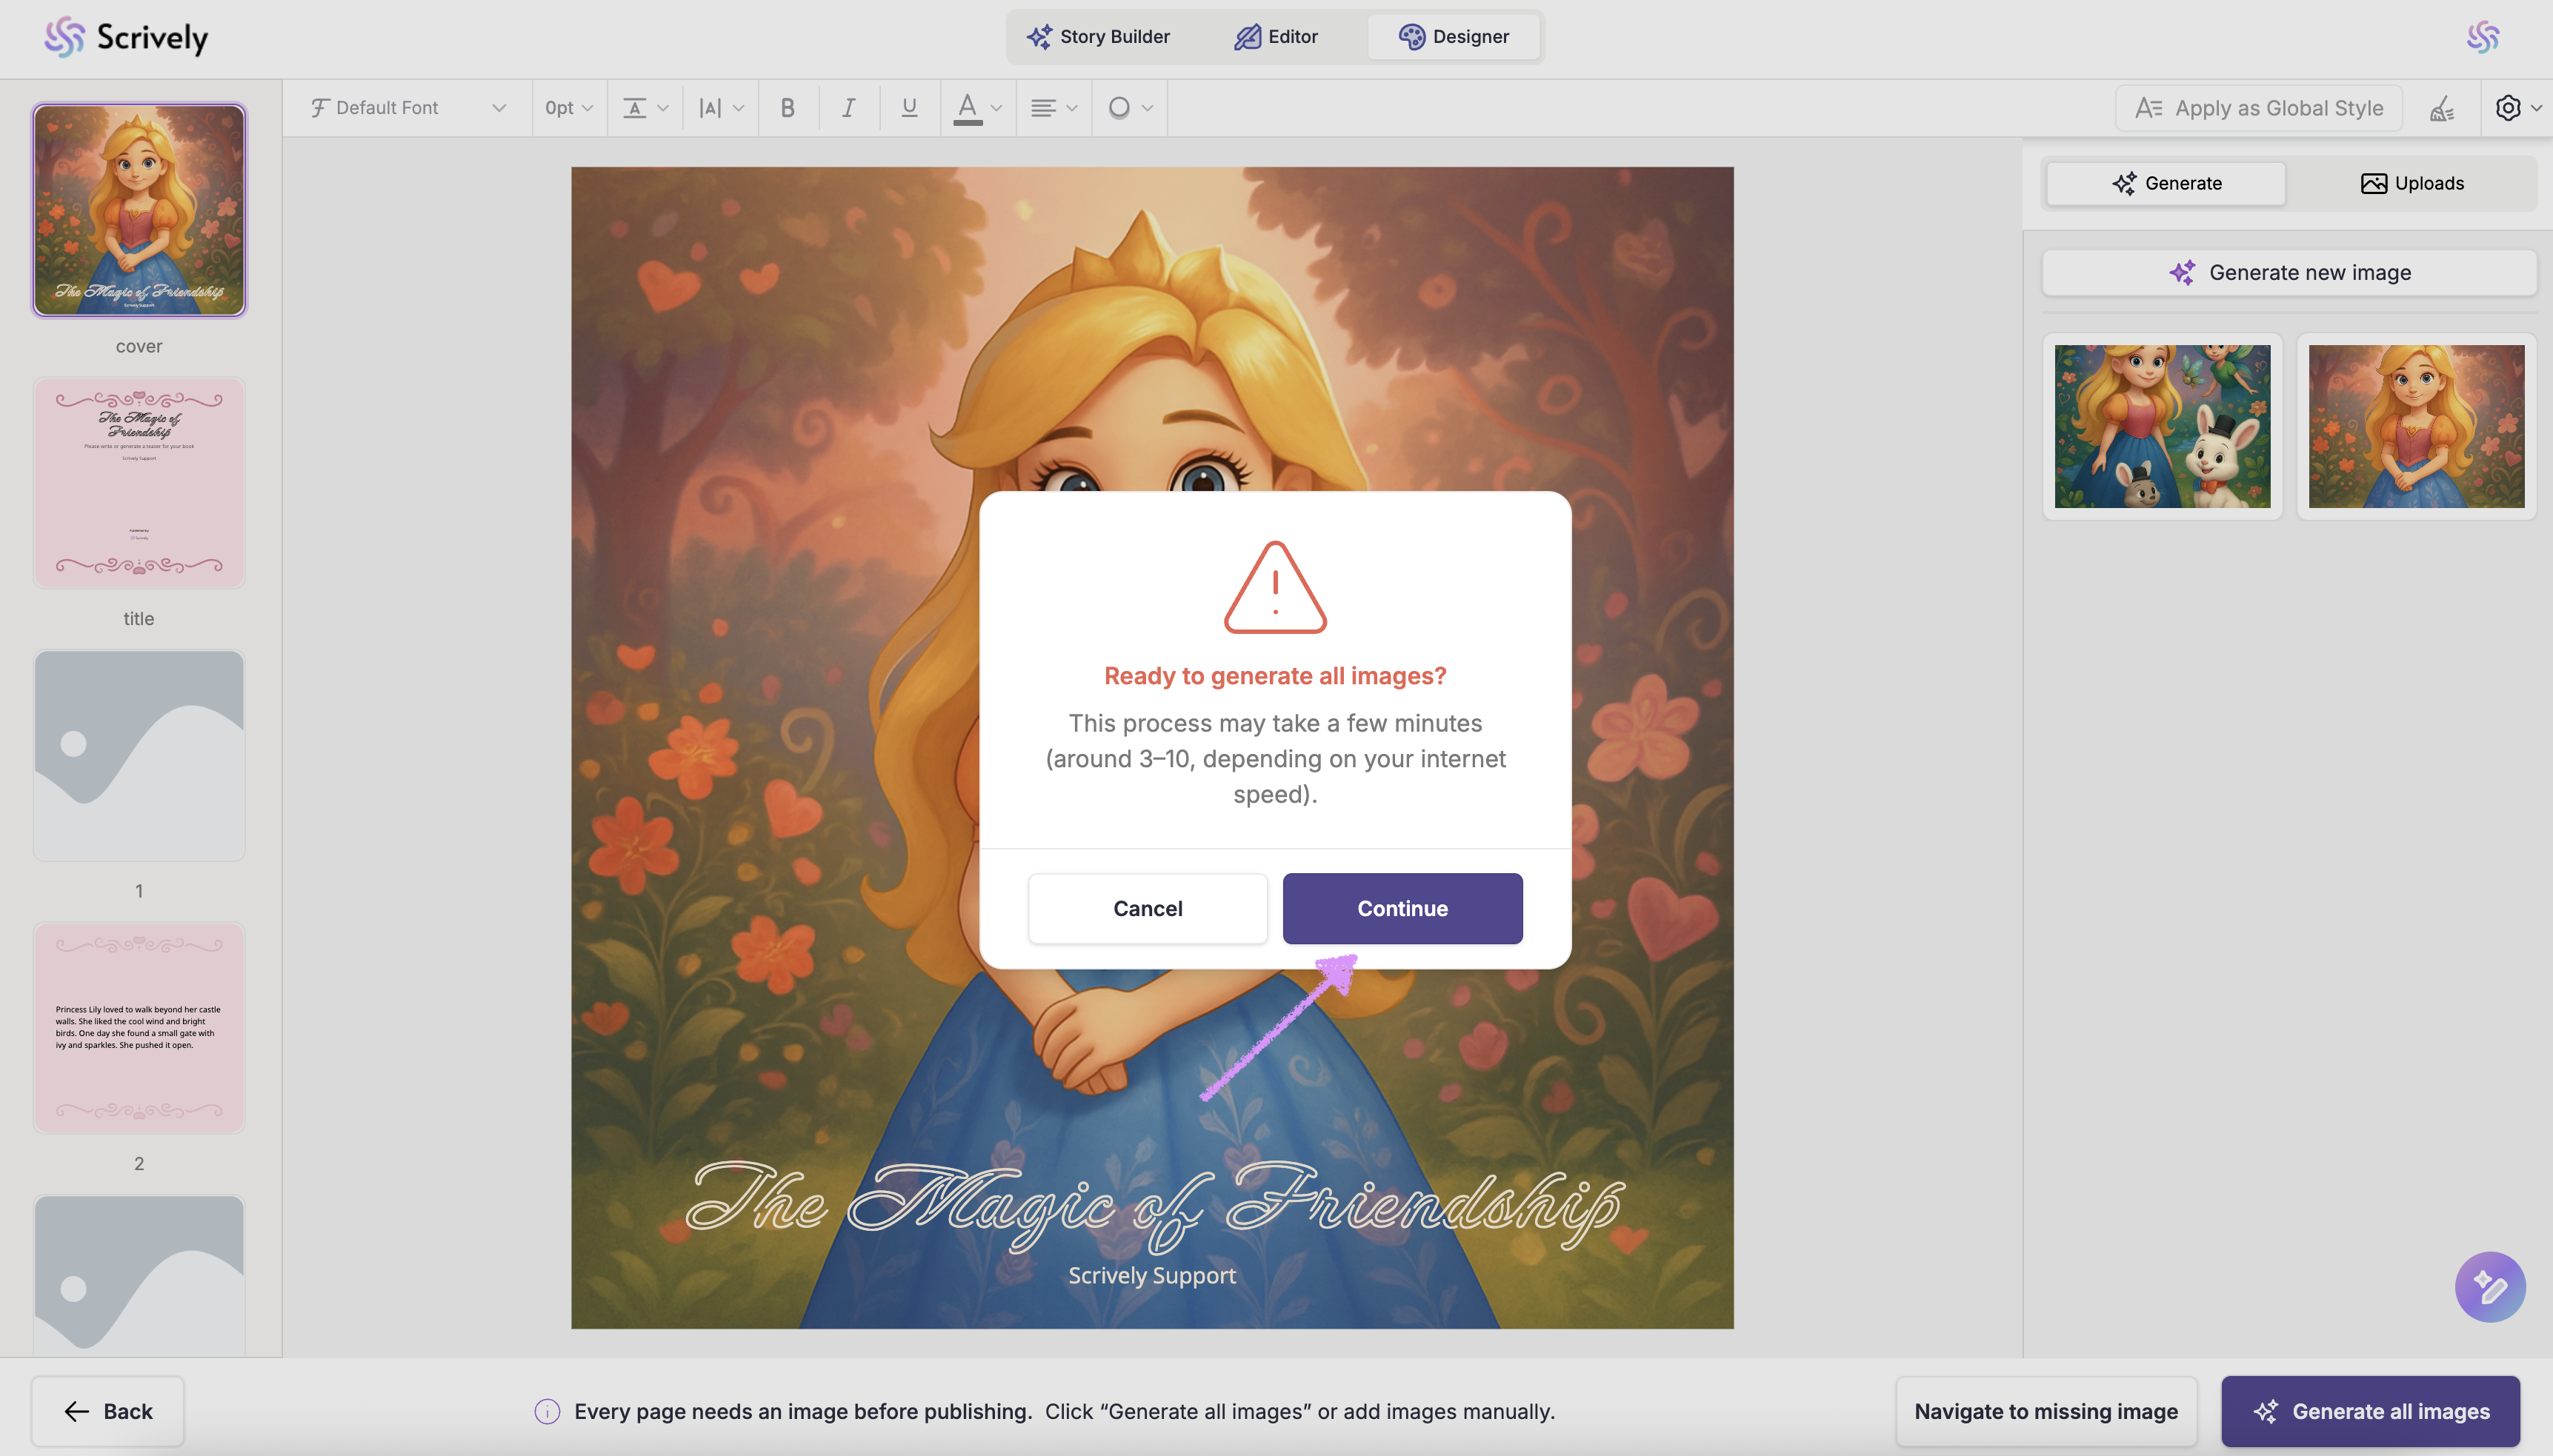Cancel the generate images dialog
The image size is (2553, 1456).
point(1148,908)
